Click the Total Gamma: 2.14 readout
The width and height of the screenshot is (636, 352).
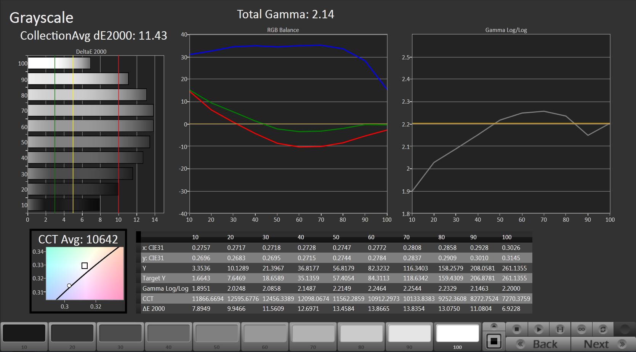click(285, 14)
